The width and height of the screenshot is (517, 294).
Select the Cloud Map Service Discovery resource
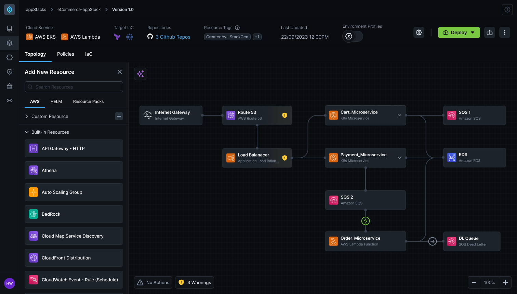[x=74, y=236]
